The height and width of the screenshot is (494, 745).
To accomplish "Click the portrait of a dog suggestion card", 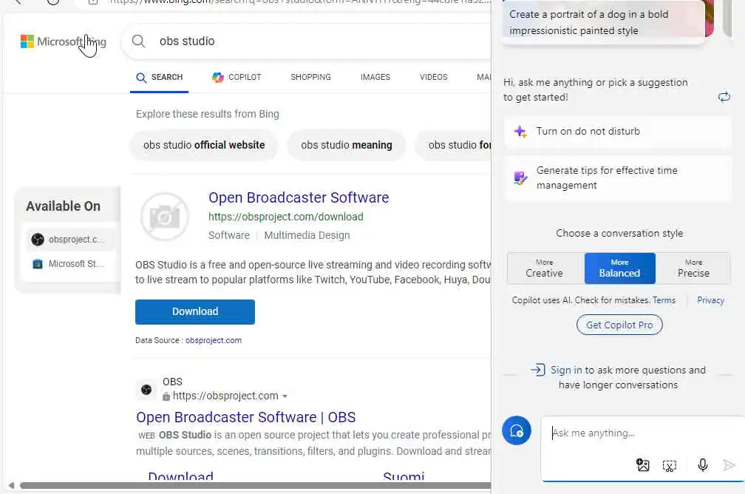I will pyautogui.click(x=603, y=22).
